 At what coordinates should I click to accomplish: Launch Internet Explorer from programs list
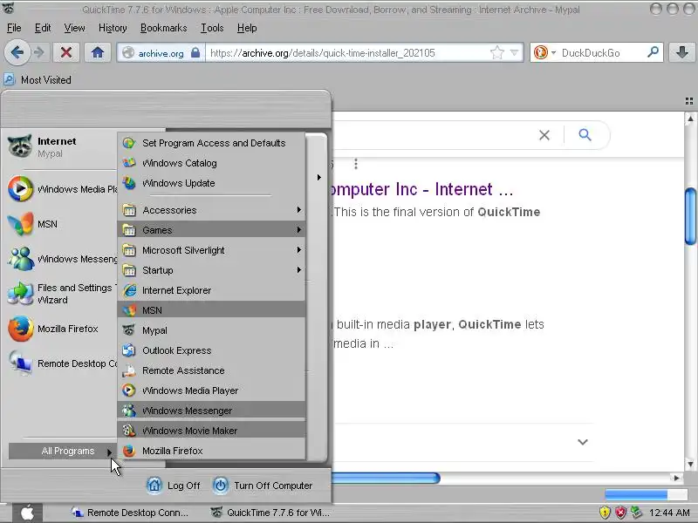(x=212, y=290)
